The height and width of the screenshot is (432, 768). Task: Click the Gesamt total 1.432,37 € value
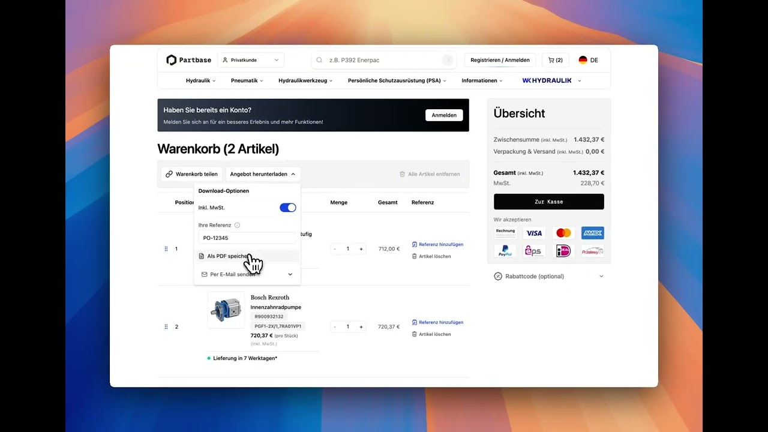(x=589, y=173)
